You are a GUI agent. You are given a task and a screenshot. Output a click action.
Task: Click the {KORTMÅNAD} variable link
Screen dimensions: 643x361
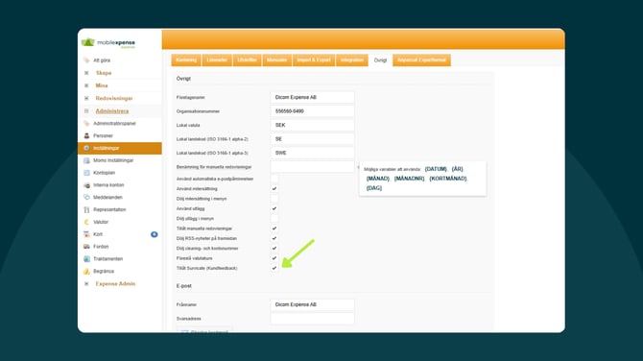pyautogui.click(x=448, y=179)
